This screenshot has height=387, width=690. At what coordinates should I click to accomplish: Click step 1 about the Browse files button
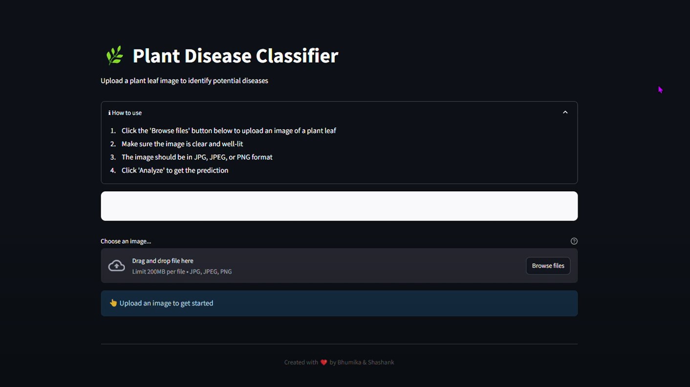pos(229,131)
